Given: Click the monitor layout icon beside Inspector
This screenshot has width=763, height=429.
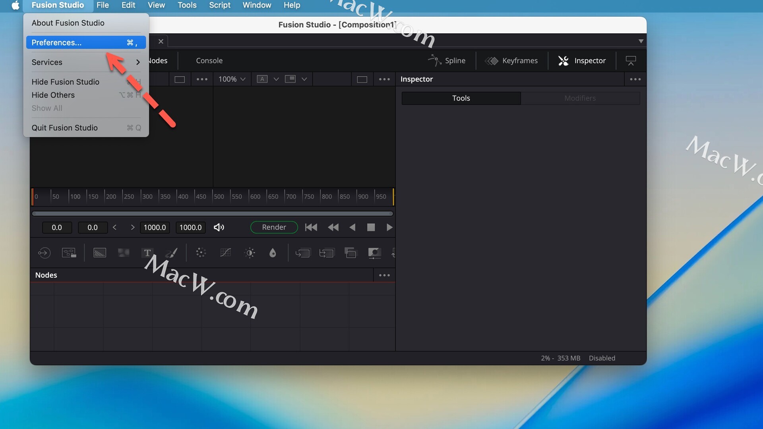Looking at the screenshot, I should pyautogui.click(x=631, y=61).
